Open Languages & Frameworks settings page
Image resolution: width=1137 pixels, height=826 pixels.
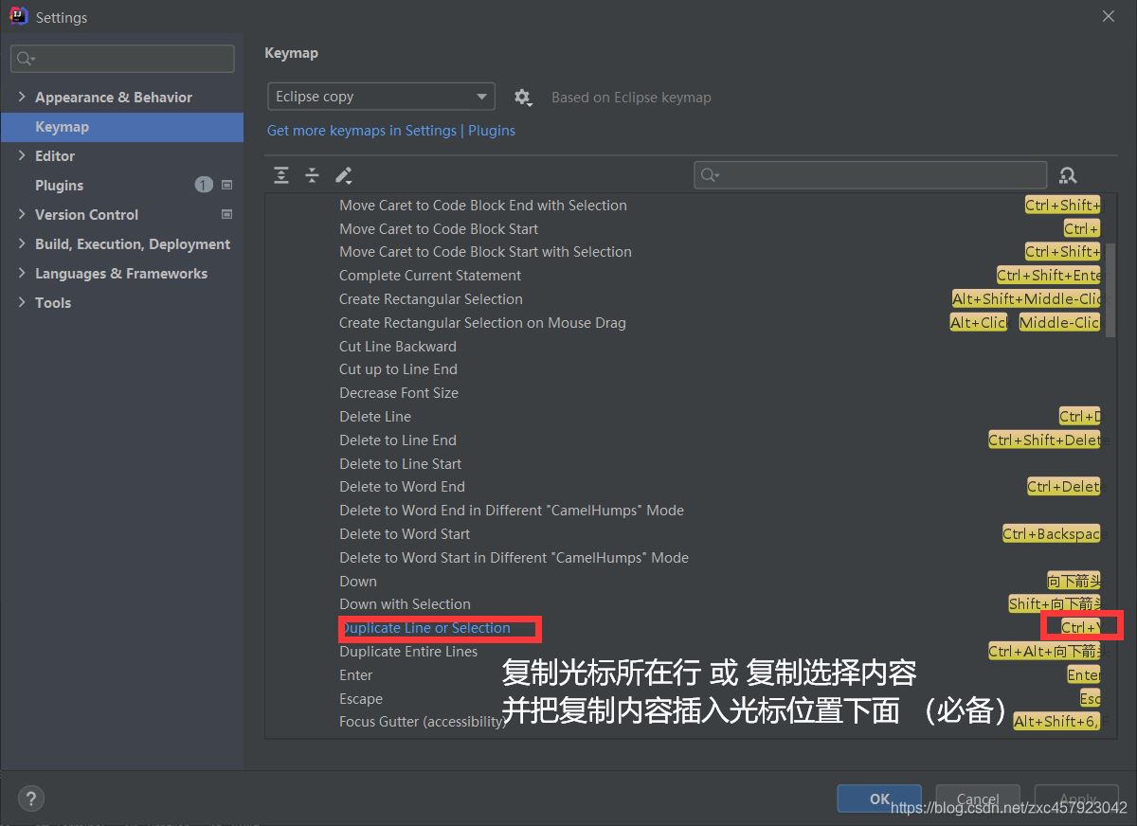[121, 274]
